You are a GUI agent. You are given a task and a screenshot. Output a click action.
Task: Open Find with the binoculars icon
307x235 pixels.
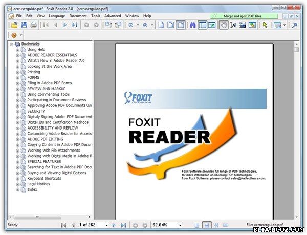pos(193,25)
